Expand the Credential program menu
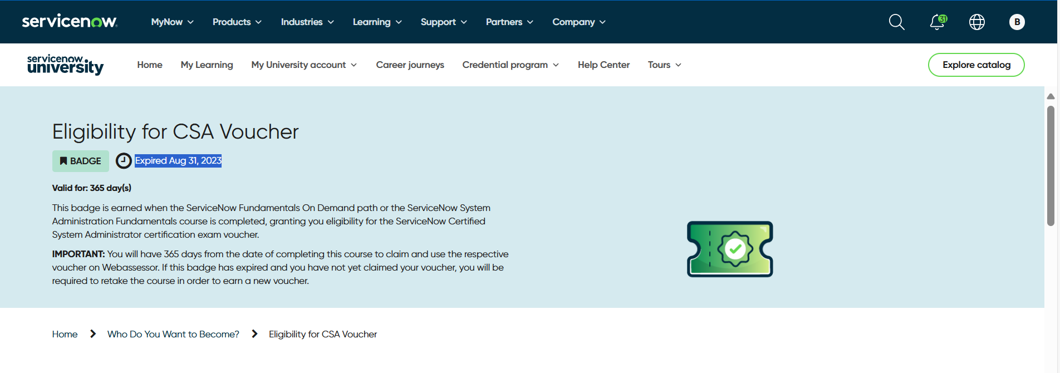Image resolution: width=1060 pixels, height=373 pixels. pos(511,65)
